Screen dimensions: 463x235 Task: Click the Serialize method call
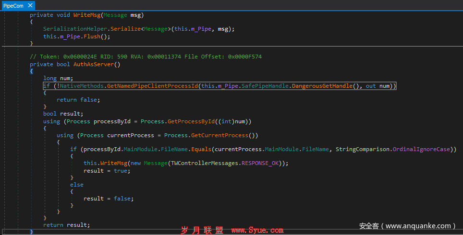point(125,29)
